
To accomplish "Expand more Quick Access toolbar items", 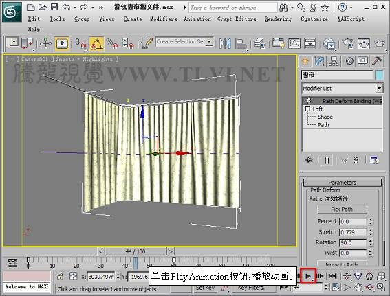I will tap(100, 8).
